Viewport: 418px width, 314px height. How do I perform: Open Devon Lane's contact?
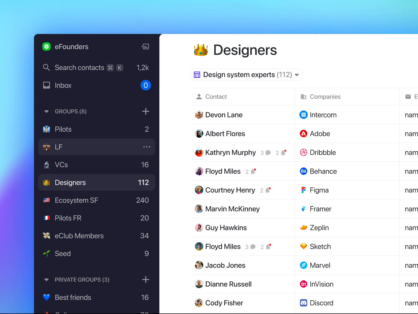click(224, 115)
